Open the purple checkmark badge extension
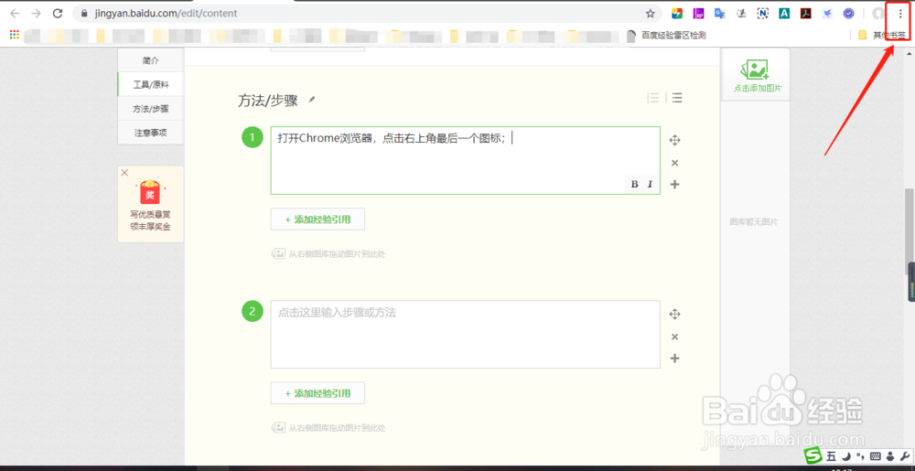 (x=849, y=13)
